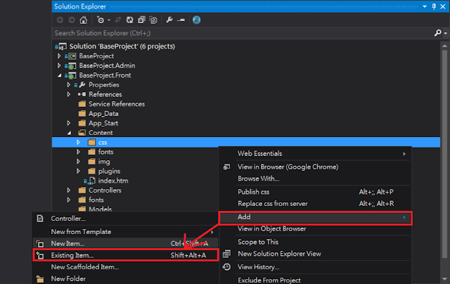Click the Search Solution Explorer input field
The width and height of the screenshot is (450, 284).
[243, 33]
